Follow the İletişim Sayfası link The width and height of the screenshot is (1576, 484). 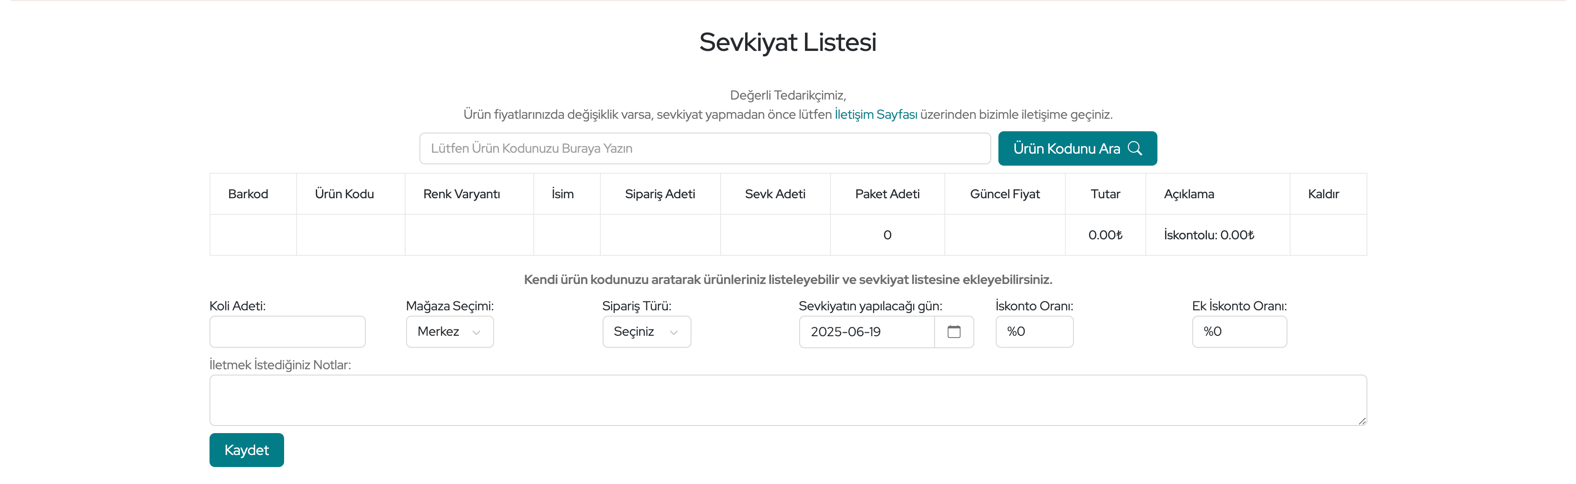[876, 114]
